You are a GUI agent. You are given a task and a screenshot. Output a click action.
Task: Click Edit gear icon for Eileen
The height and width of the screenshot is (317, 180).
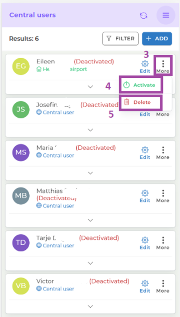(x=145, y=67)
